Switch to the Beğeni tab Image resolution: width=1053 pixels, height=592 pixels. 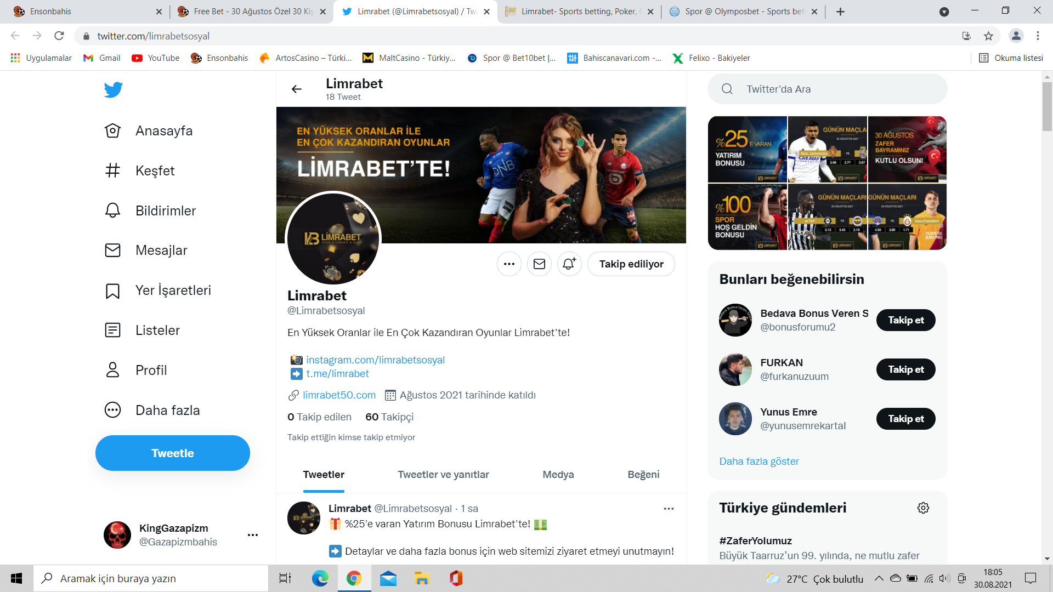(643, 475)
